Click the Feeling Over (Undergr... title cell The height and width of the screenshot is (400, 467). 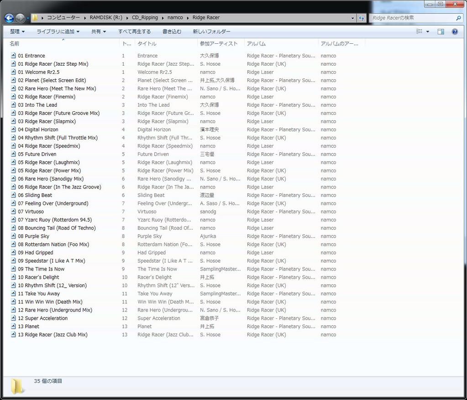click(164, 203)
